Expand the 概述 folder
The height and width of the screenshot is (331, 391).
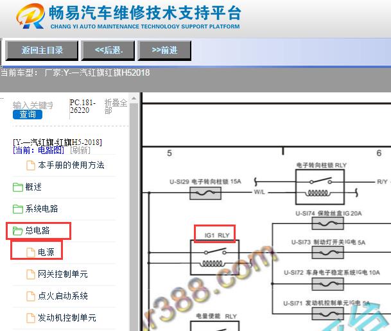33,187
